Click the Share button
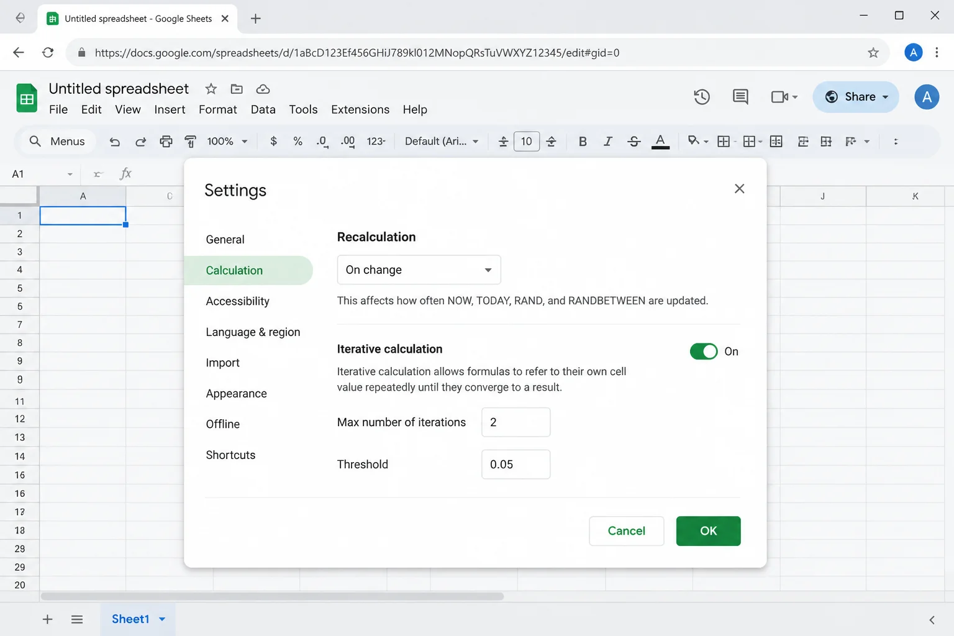 pos(855,97)
